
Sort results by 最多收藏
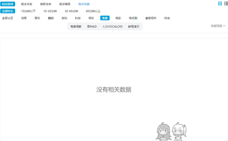pos(84,4)
